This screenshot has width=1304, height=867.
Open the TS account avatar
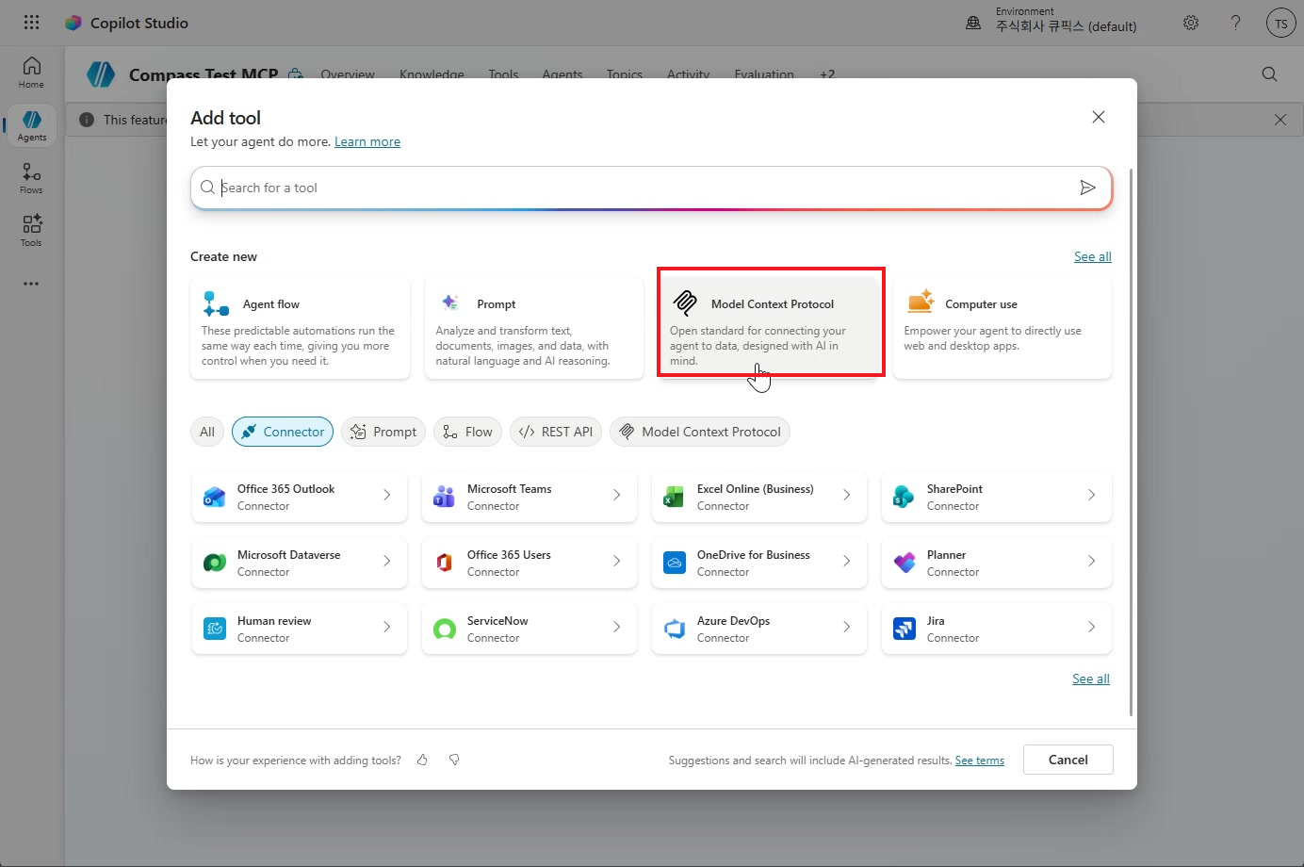(1280, 24)
